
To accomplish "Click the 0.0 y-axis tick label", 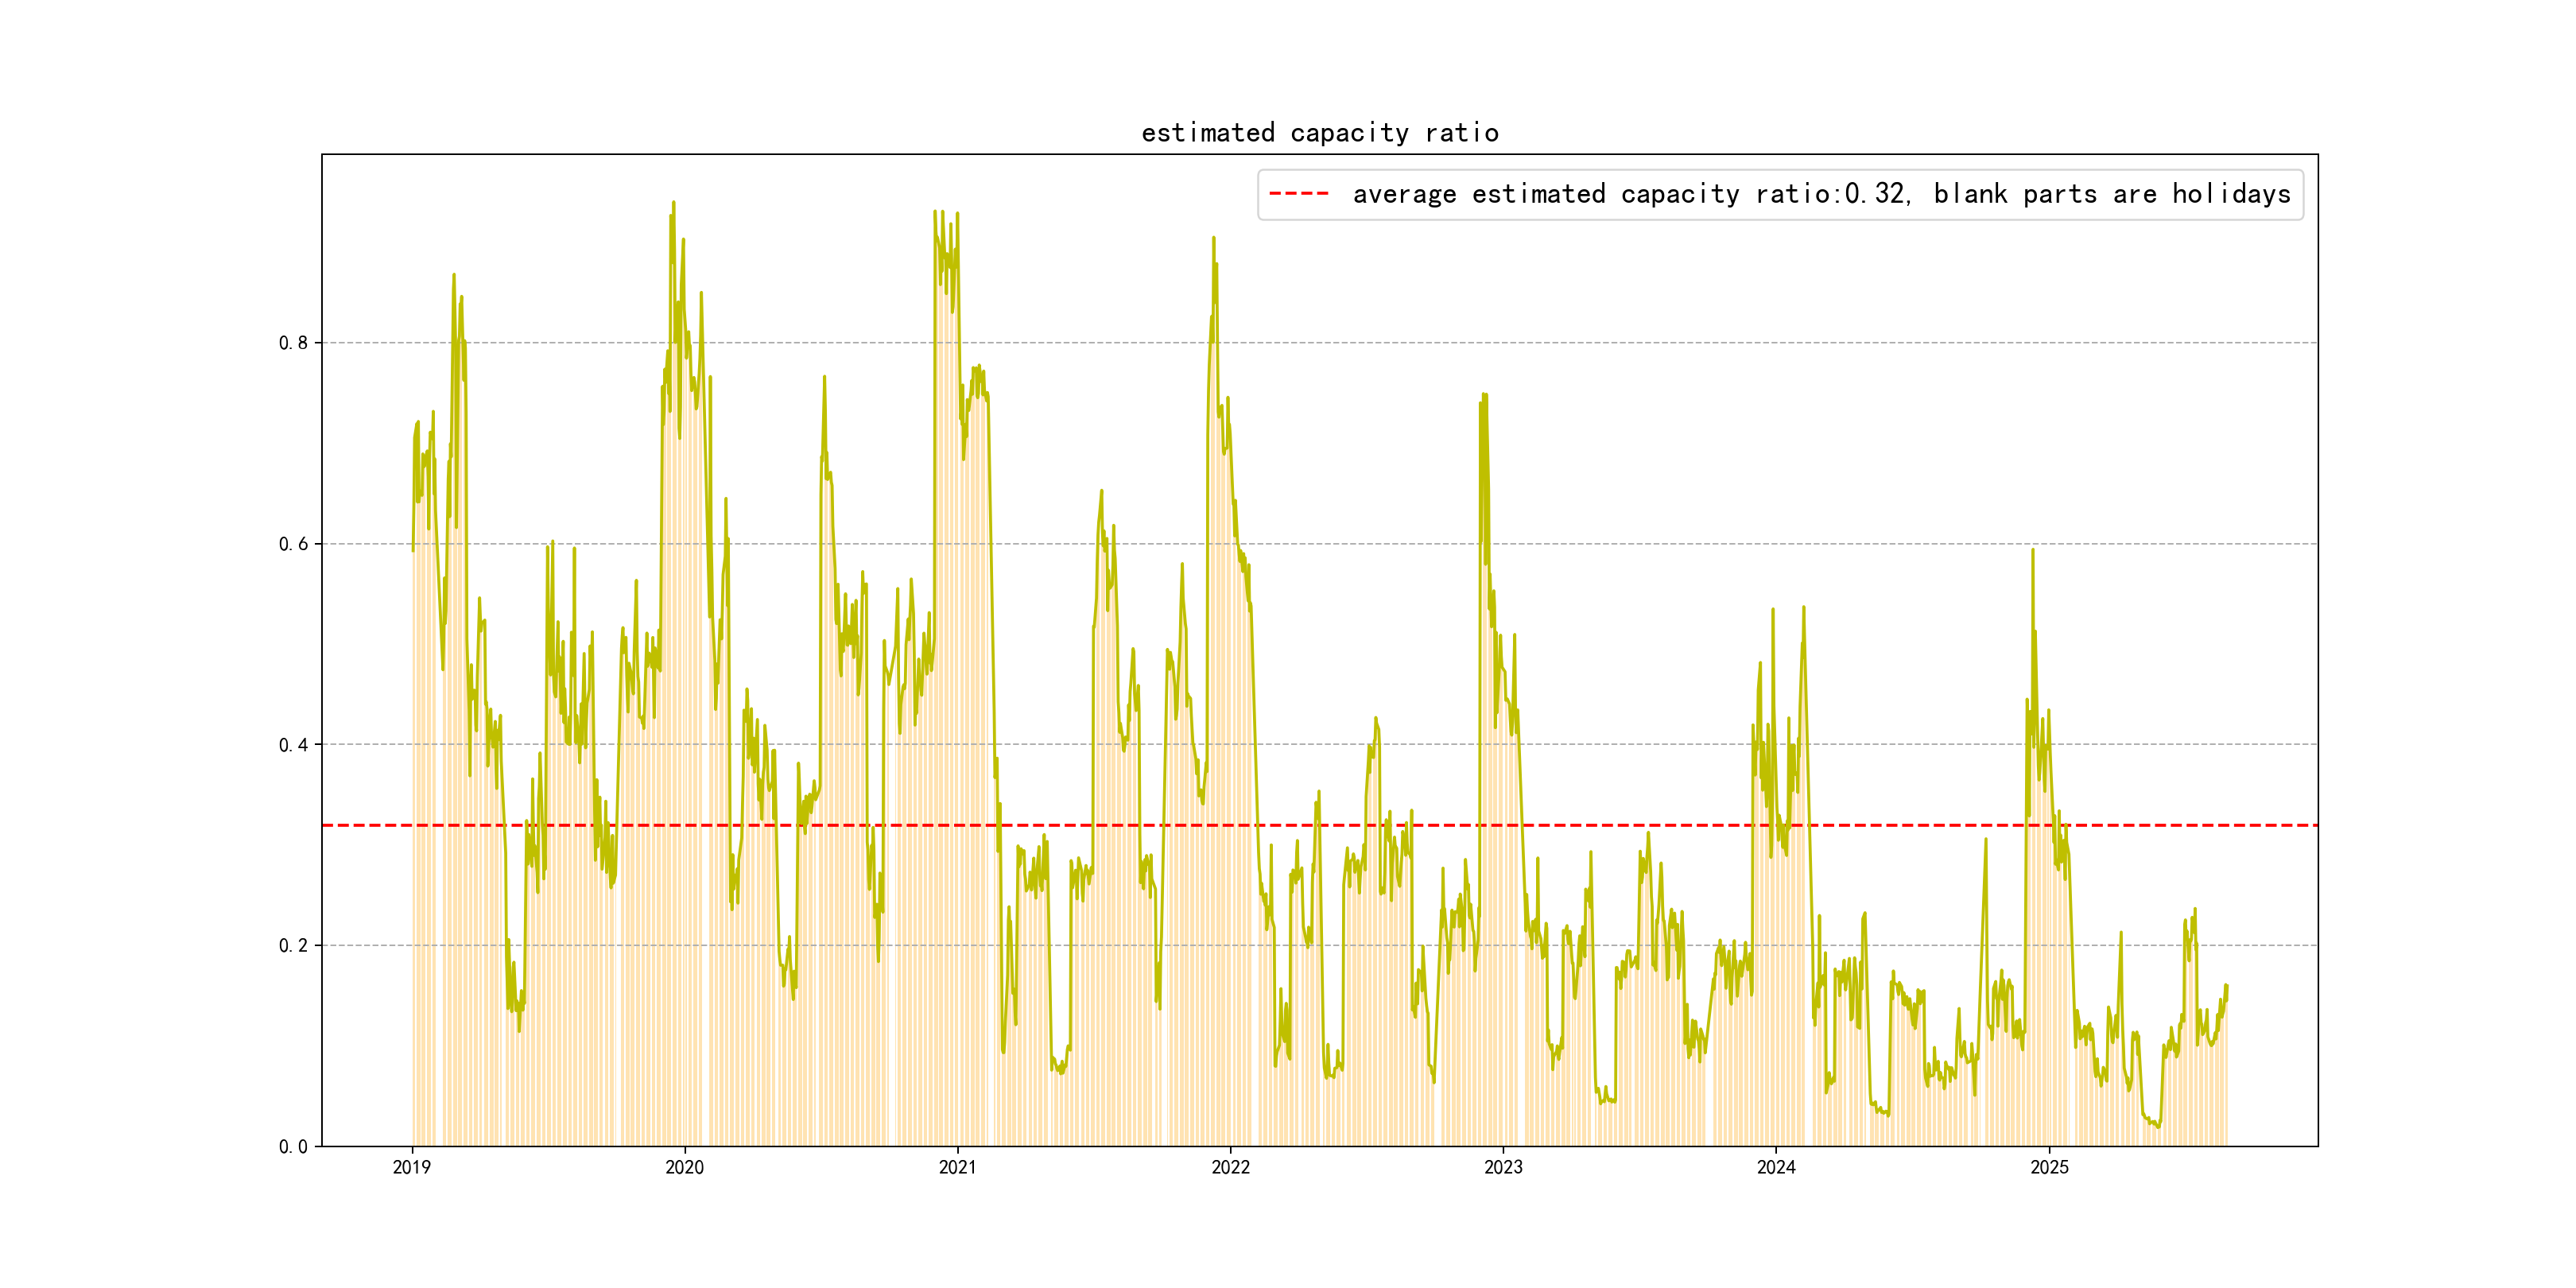I will (x=293, y=1147).
